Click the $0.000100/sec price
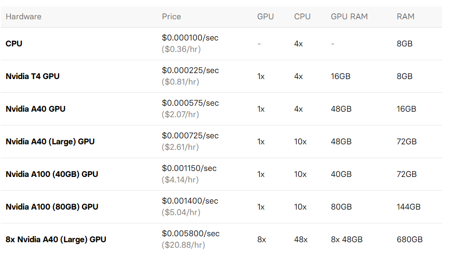Viewport: 449px width, 256px height. click(x=190, y=38)
